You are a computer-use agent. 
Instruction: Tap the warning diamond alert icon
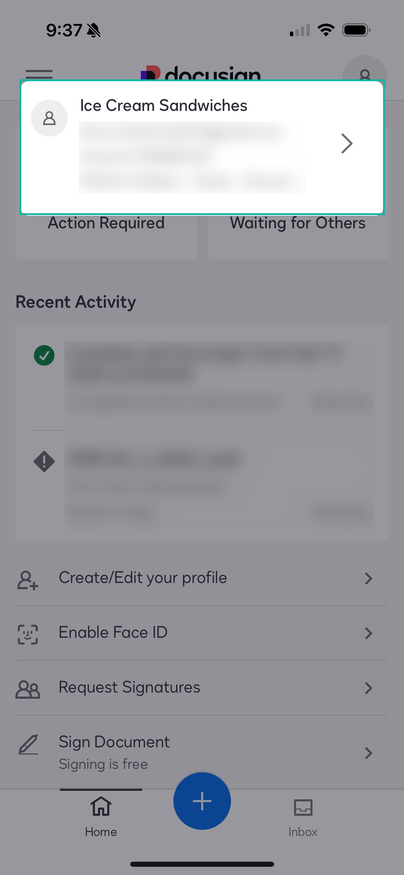point(44,461)
